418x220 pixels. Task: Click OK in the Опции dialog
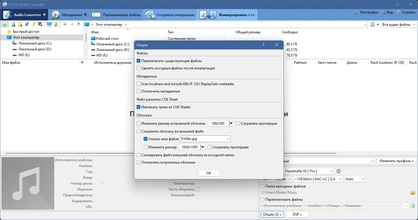209,173
